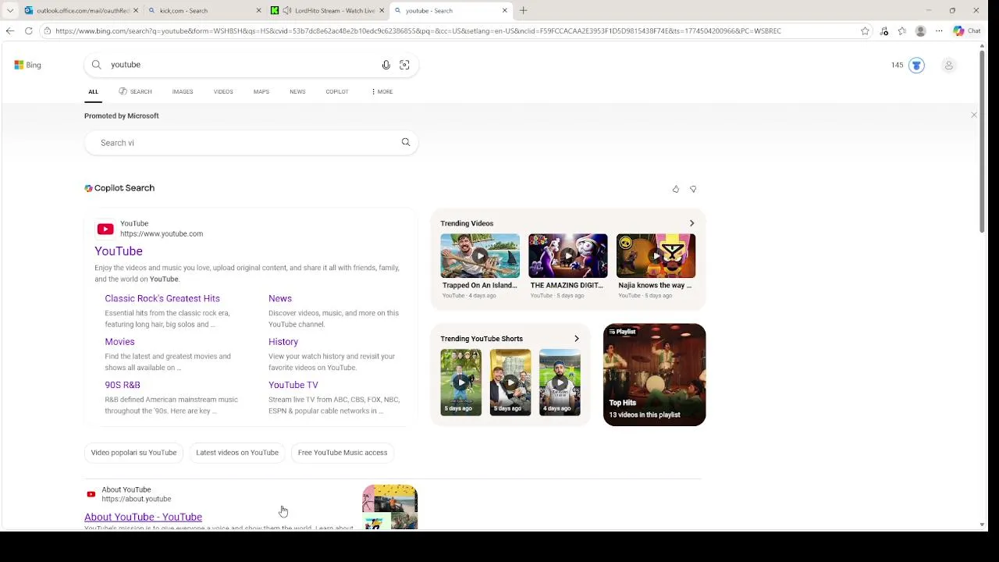This screenshot has width=999, height=562.
Task: Like the Copilot Search answer with thumbs up
Action: pos(676,189)
